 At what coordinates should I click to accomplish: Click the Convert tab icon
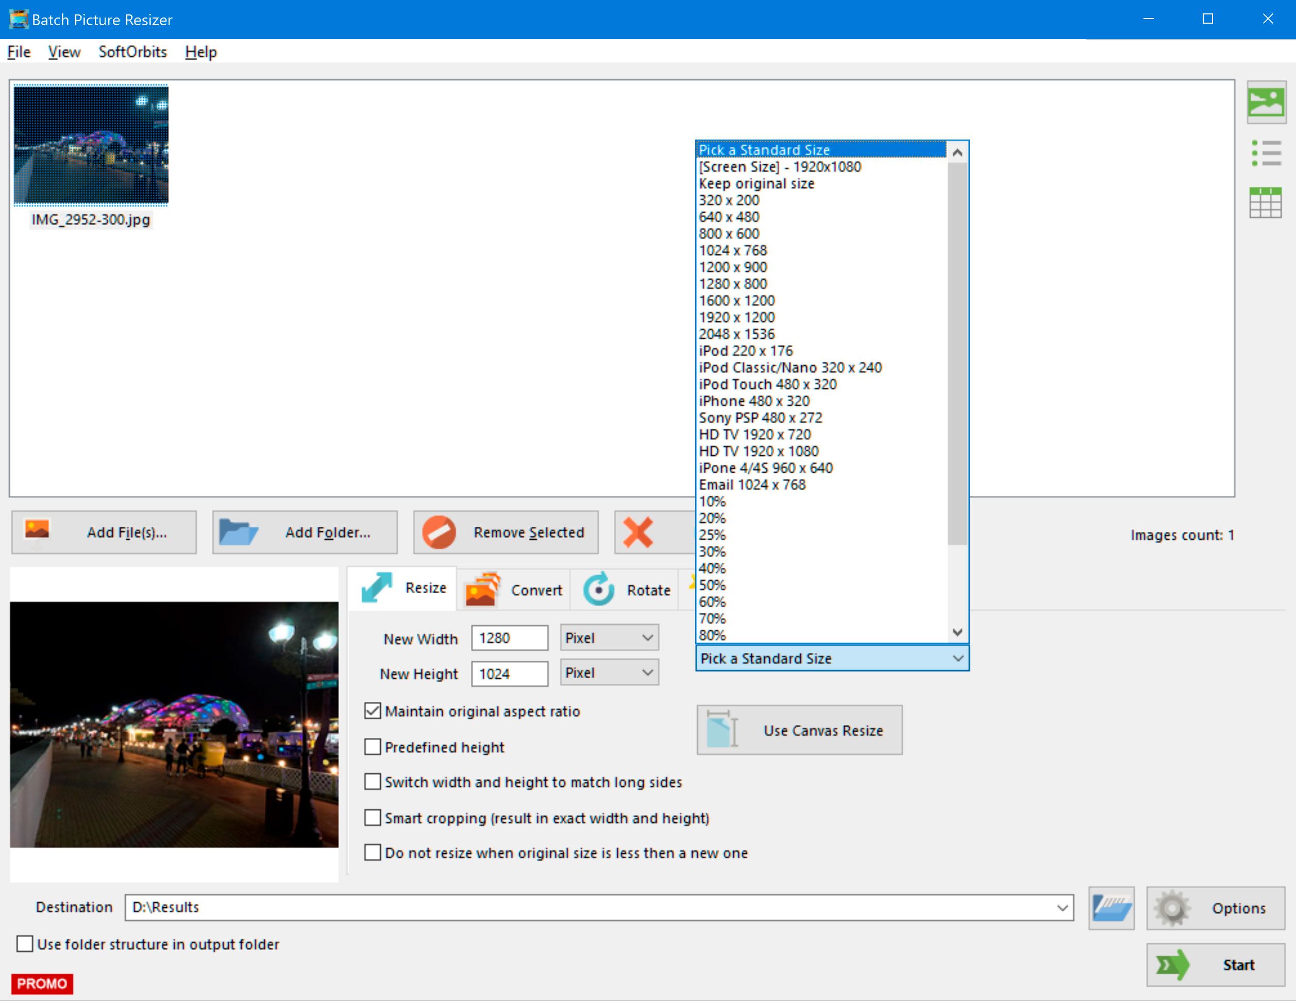485,589
